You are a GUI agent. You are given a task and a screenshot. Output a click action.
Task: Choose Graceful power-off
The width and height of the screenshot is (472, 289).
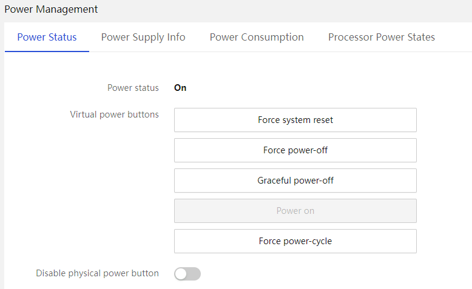[295, 181]
